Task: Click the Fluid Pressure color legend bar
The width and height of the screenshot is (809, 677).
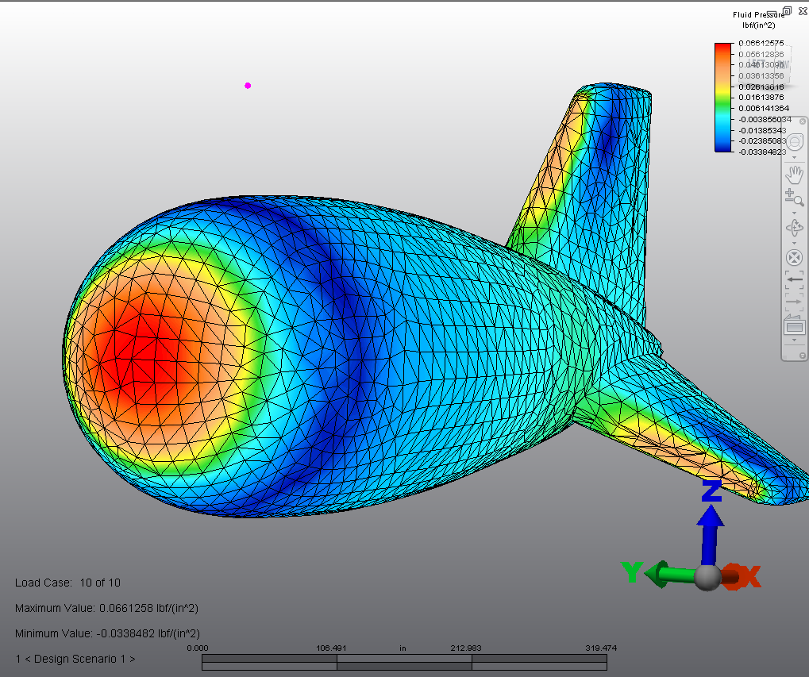Action: click(723, 97)
